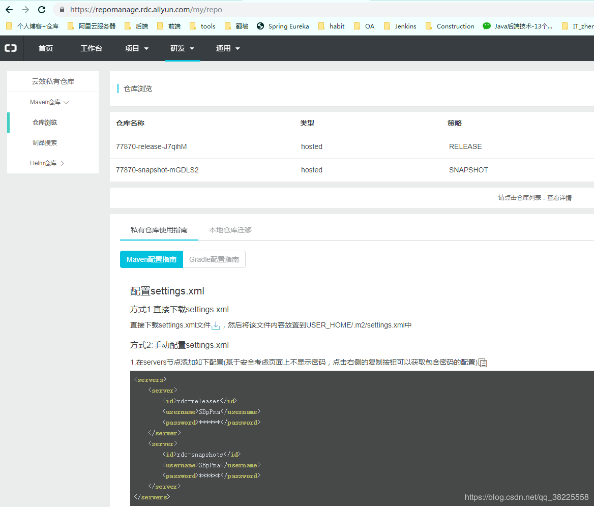Click the 配置settings.xml heading

click(167, 291)
